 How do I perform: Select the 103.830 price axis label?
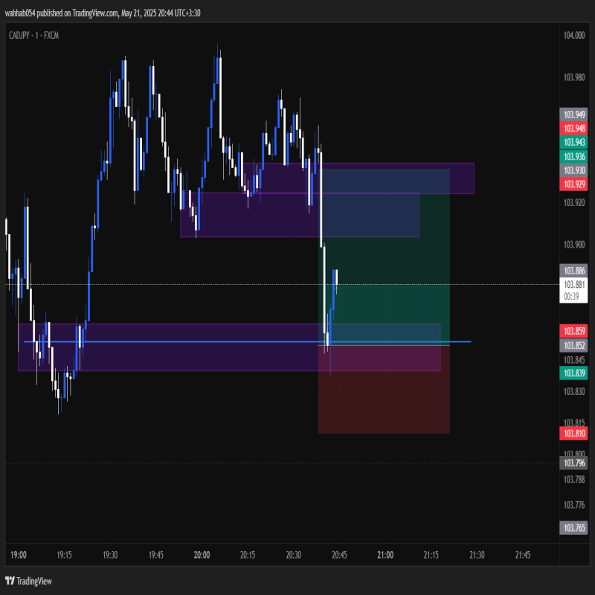[x=573, y=392]
